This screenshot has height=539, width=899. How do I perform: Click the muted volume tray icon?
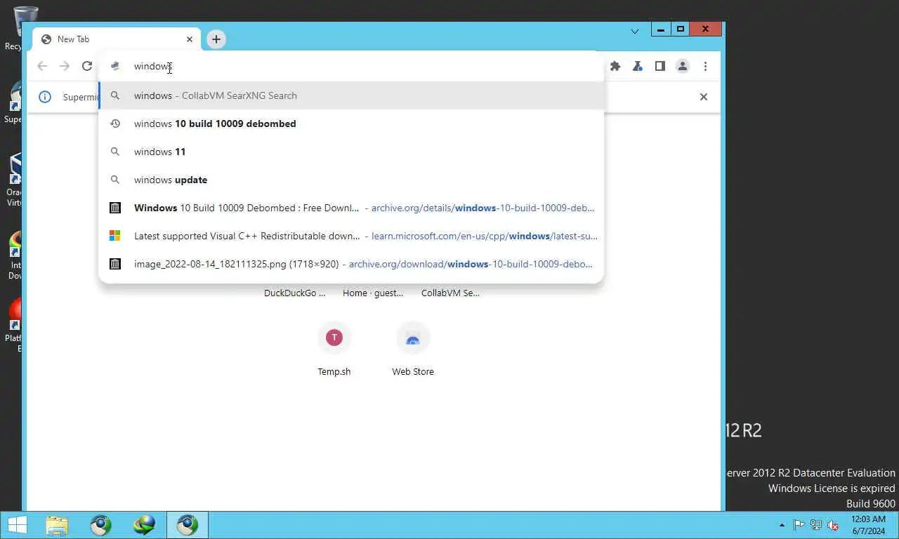pyautogui.click(x=833, y=525)
